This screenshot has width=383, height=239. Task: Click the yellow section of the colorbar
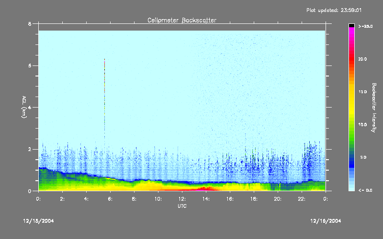pyautogui.click(x=351, y=100)
